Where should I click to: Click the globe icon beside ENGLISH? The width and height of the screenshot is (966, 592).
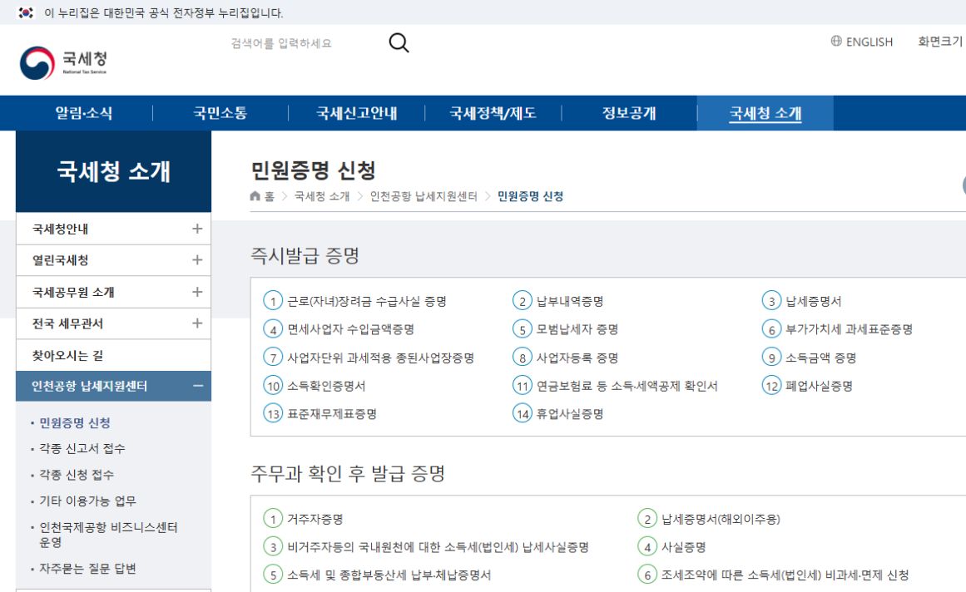(836, 42)
